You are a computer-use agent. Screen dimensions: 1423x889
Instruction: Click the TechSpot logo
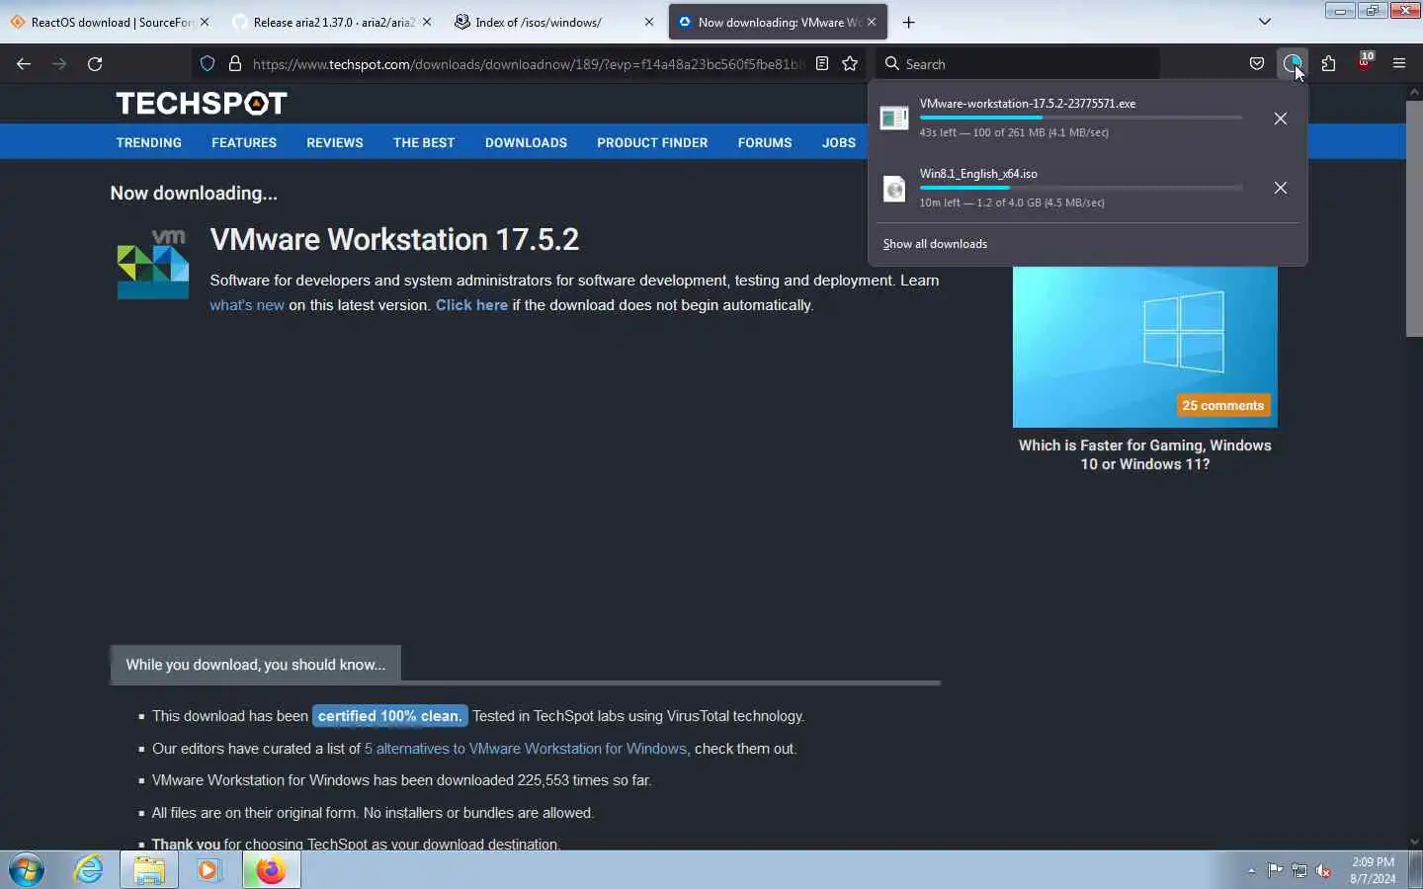tap(202, 103)
